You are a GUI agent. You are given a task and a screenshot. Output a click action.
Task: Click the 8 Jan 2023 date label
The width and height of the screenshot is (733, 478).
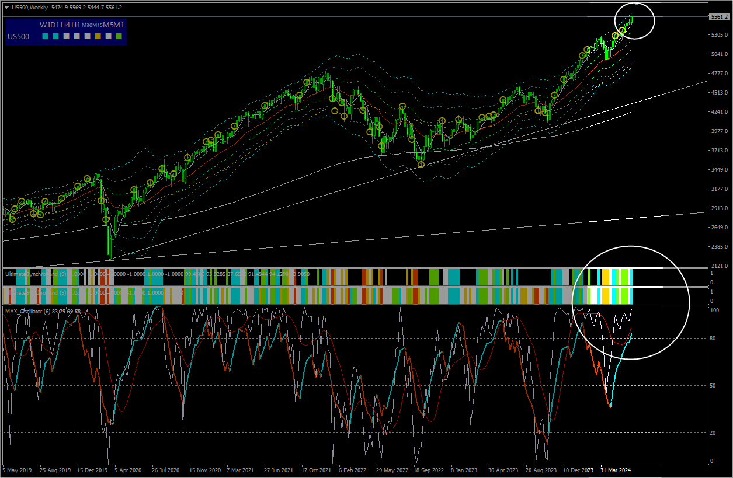coord(465,470)
